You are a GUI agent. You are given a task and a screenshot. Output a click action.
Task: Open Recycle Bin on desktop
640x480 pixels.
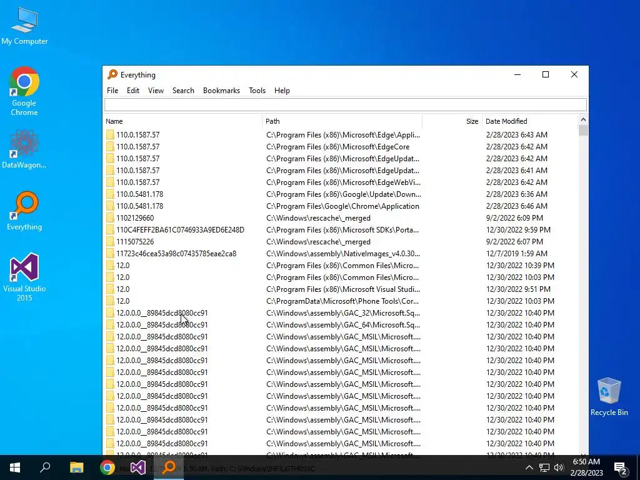(x=609, y=397)
